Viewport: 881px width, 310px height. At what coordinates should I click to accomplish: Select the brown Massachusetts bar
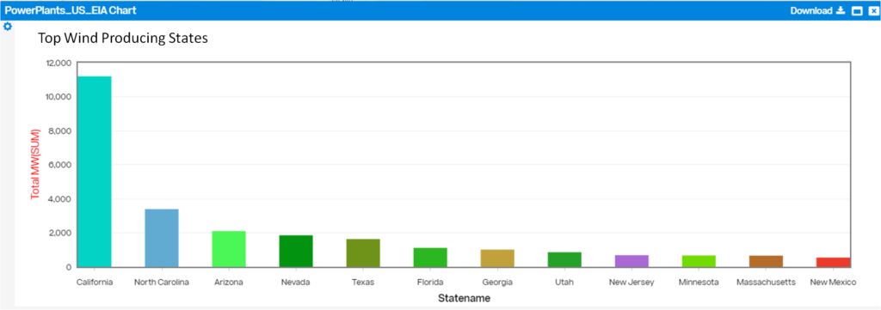click(766, 261)
